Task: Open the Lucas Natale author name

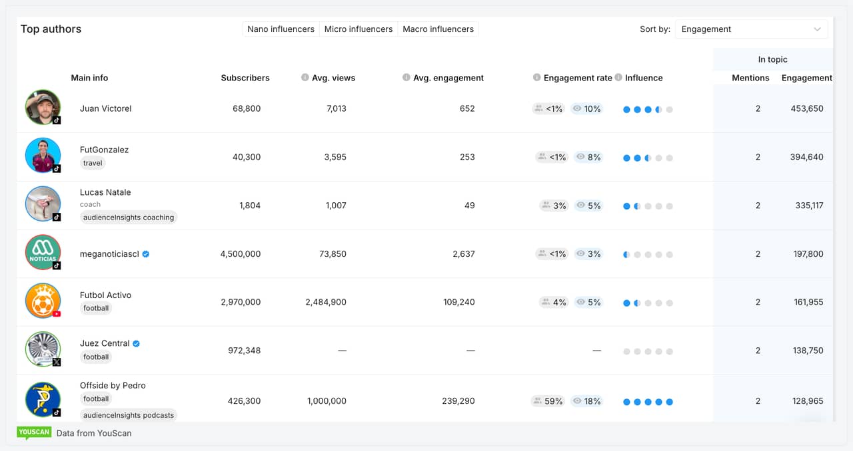Action: (105, 192)
